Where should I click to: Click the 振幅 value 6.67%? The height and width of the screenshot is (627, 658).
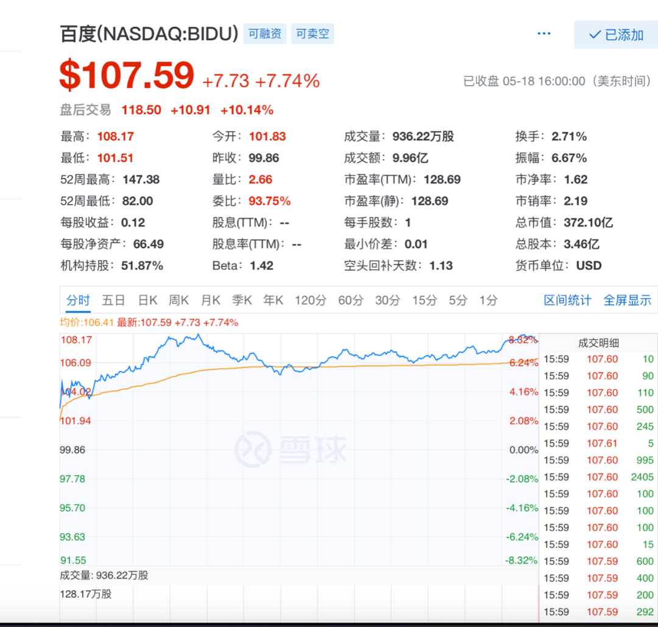pos(569,158)
